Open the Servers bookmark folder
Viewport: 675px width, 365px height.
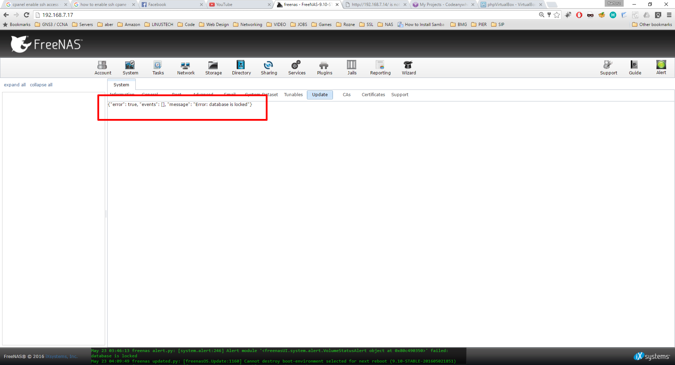83,25
